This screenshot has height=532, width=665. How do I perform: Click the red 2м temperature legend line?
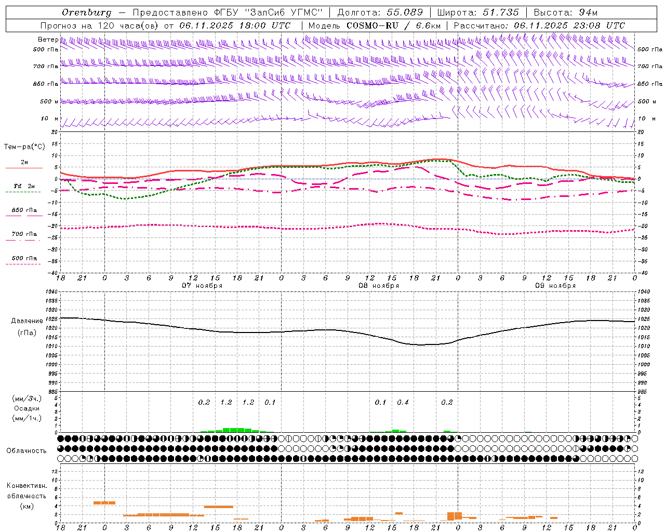24,168
